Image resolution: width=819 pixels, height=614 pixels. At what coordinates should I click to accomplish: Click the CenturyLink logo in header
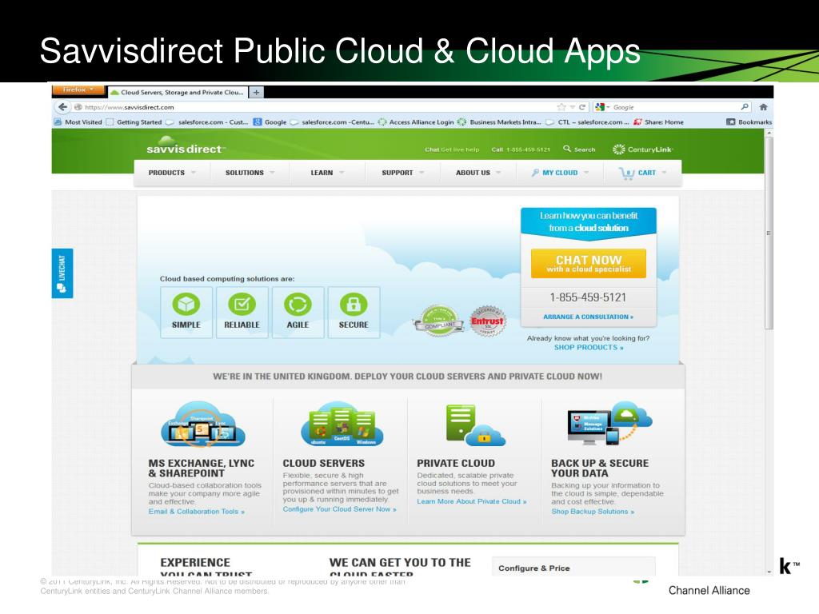pos(642,150)
